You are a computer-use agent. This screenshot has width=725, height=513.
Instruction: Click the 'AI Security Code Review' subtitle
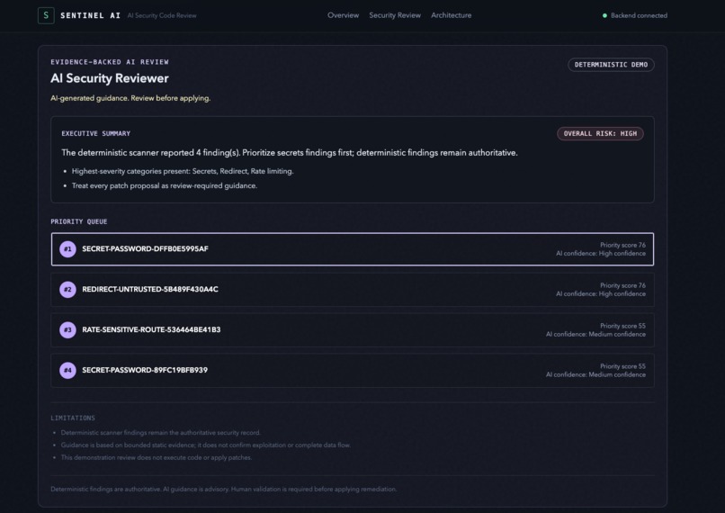click(x=162, y=15)
